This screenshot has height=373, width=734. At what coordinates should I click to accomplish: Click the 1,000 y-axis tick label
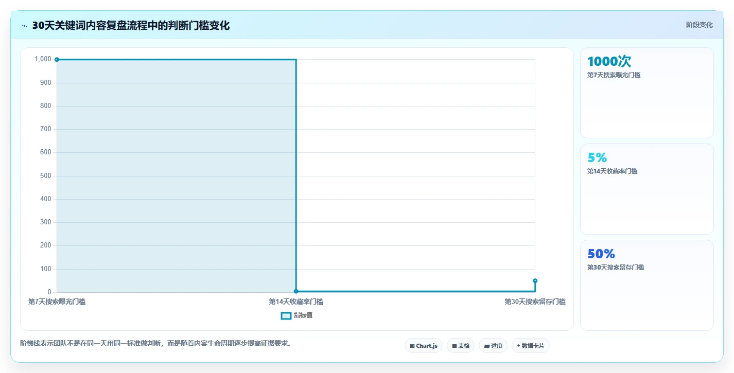coord(43,59)
